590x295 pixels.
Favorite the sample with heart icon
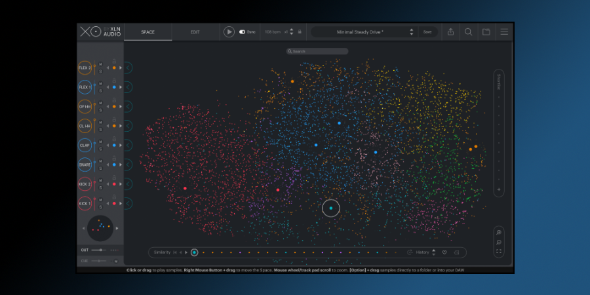coord(444,252)
